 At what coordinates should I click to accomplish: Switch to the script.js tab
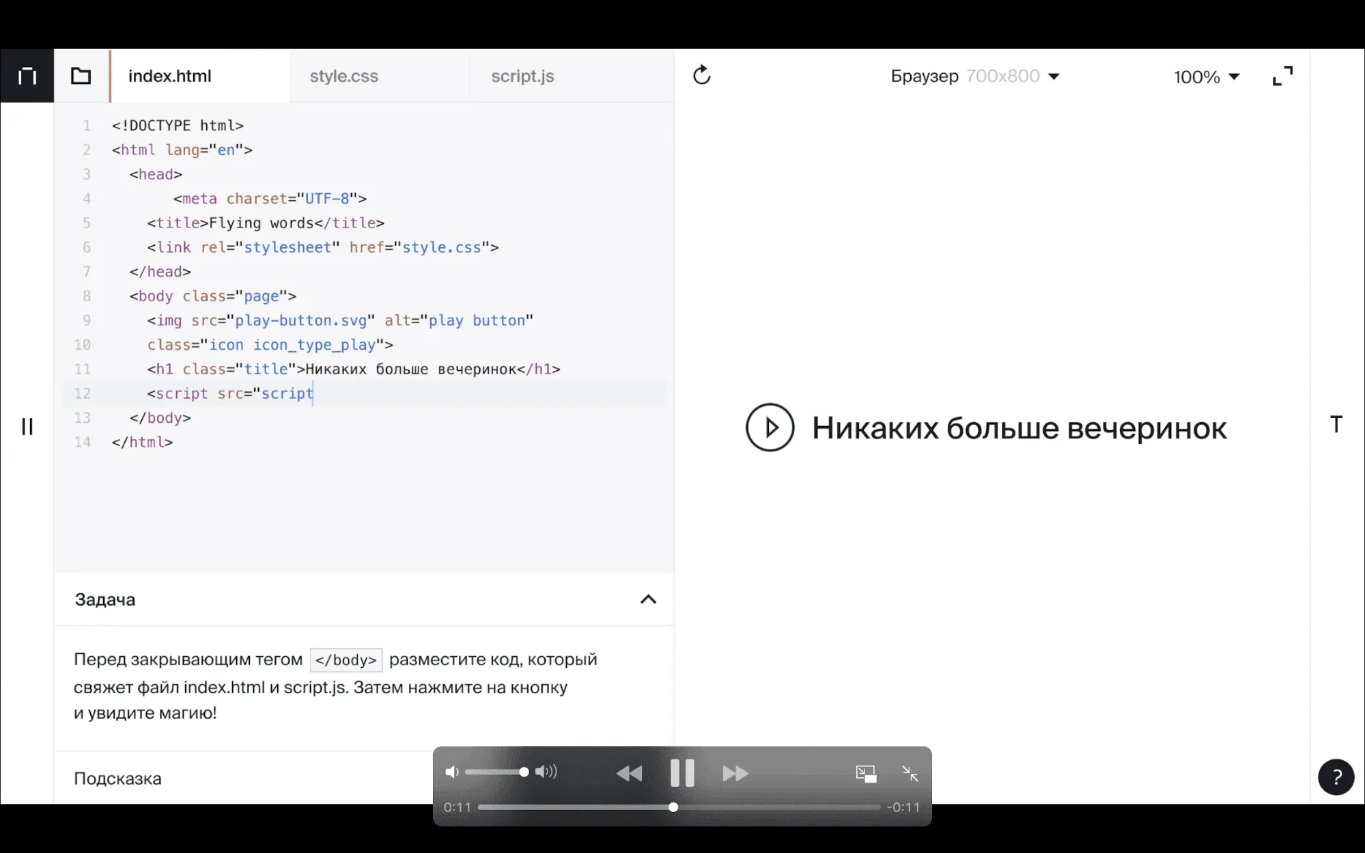click(x=522, y=76)
